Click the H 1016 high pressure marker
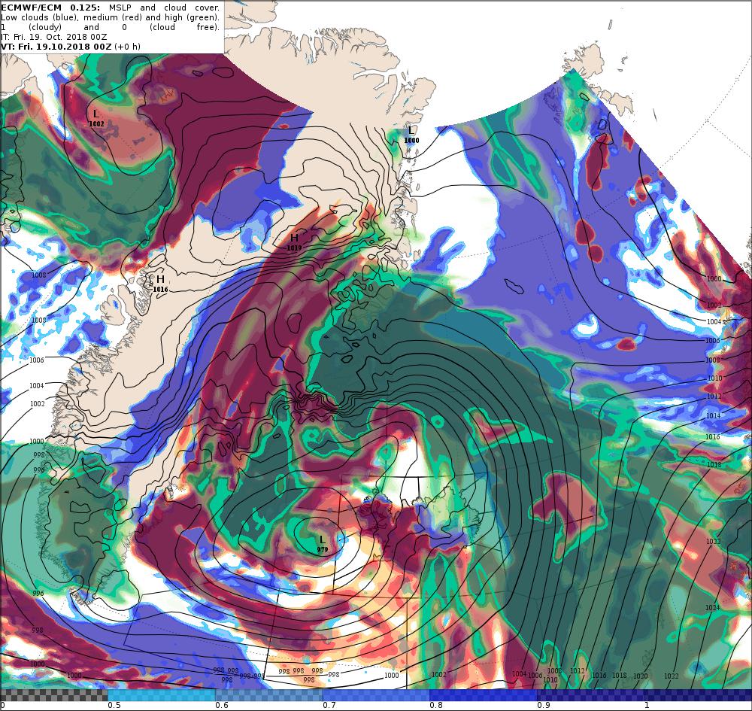 click(x=160, y=284)
